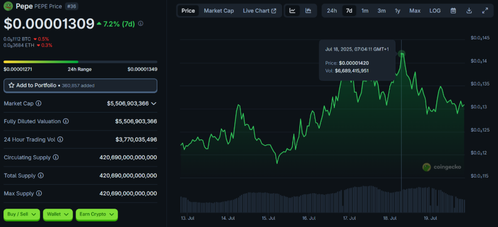Click the 24h low $0.00001271

[18, 69]
